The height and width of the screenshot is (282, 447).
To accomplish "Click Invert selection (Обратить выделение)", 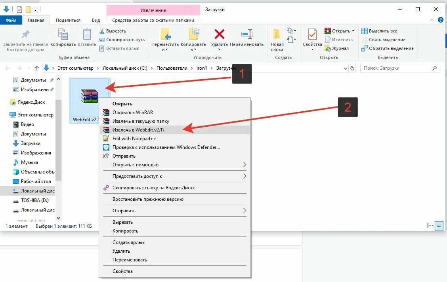I will pyautogui.click(x=388, y=48).
